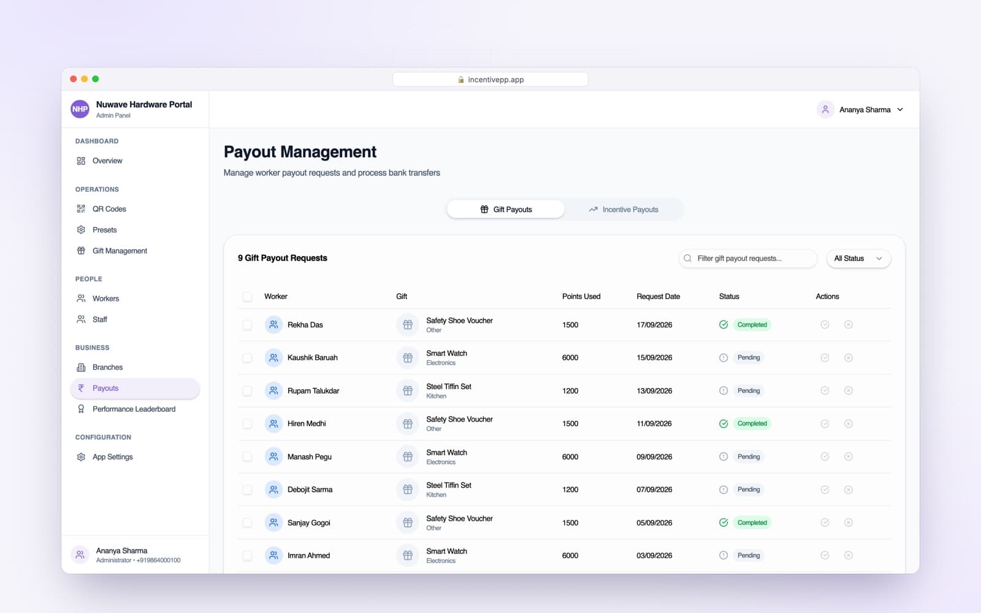Tick checkbox for Rupam Talukdar
981x613 pixels.
pos(247,390)
